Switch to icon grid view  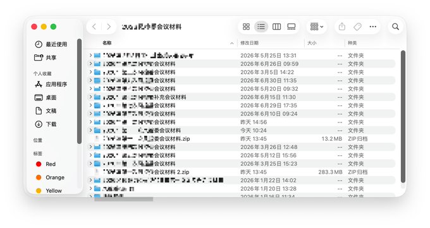tap(246, 27)
